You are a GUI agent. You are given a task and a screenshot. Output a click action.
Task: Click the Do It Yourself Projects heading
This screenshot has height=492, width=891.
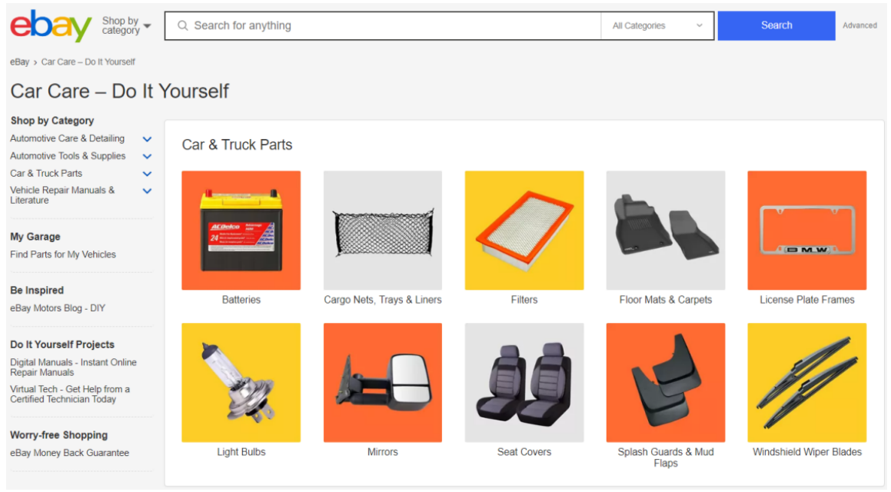[62, 344]
